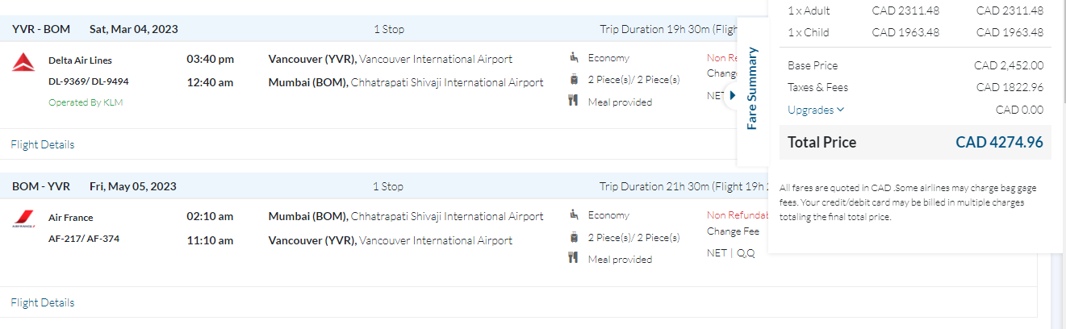Click the Change Fee link on Air France flight

[733, 231]
